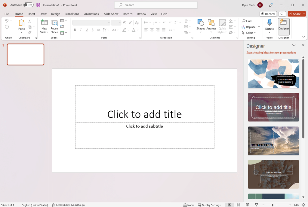The width and height of the screenshot is (308, 207).
Task: Click the Search box
Action: coord(156,5)
